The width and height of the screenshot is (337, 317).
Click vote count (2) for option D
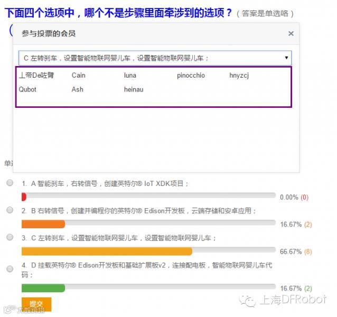(308, 288)
